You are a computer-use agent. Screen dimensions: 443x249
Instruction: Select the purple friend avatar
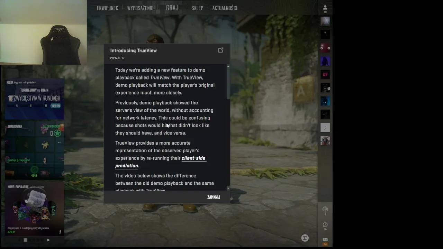[x=325, y=61]
